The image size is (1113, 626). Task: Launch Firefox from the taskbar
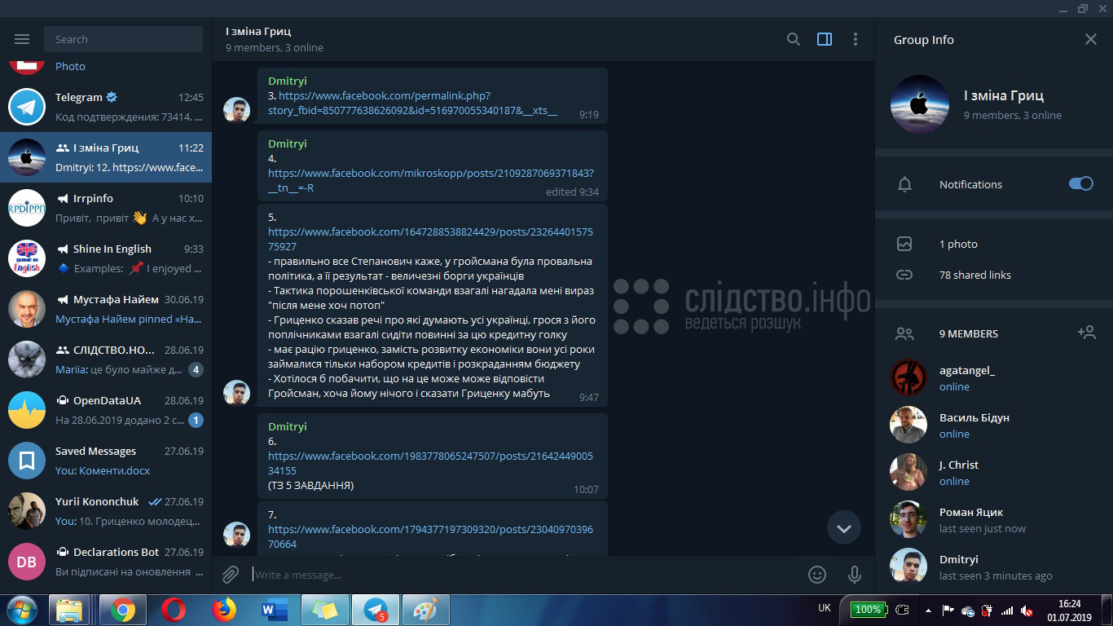coord(223,610)
